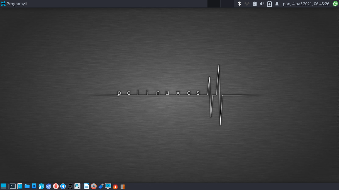Open the notifications bell icon
This screenshot has height=190, width=339.
click(277, 4)
